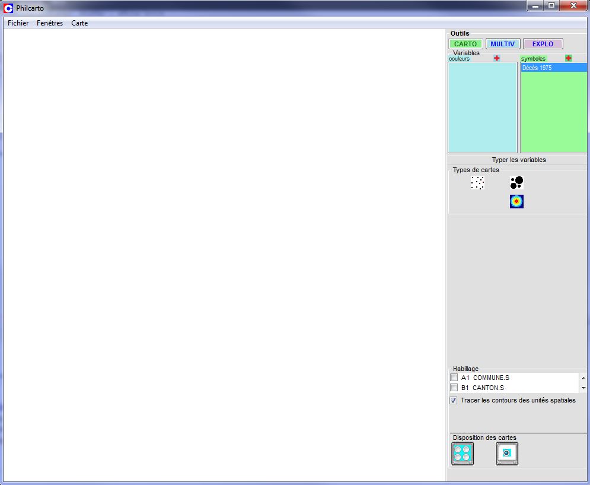This screenshot has height=485, width=590.
Task: Enable the A1 COMMUNE.S habillage checkbox
Action: point(454,378)
